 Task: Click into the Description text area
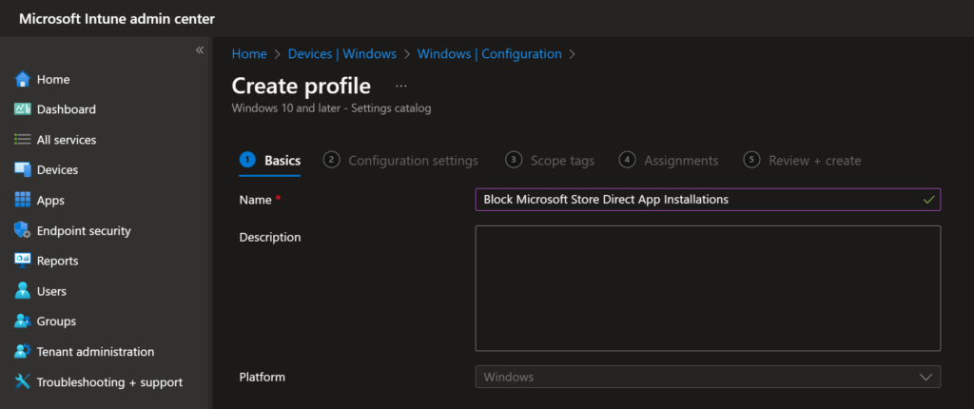click(708, 288)
